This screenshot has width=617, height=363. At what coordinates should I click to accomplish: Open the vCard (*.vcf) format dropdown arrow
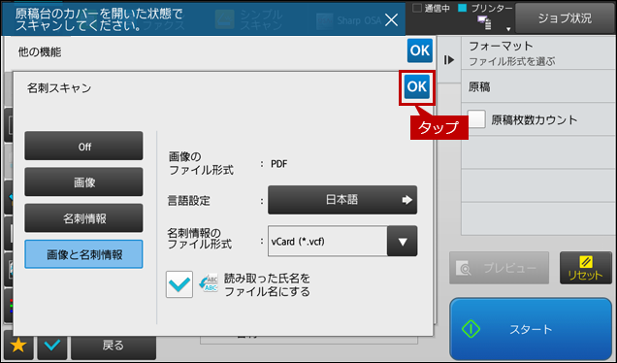403,242
